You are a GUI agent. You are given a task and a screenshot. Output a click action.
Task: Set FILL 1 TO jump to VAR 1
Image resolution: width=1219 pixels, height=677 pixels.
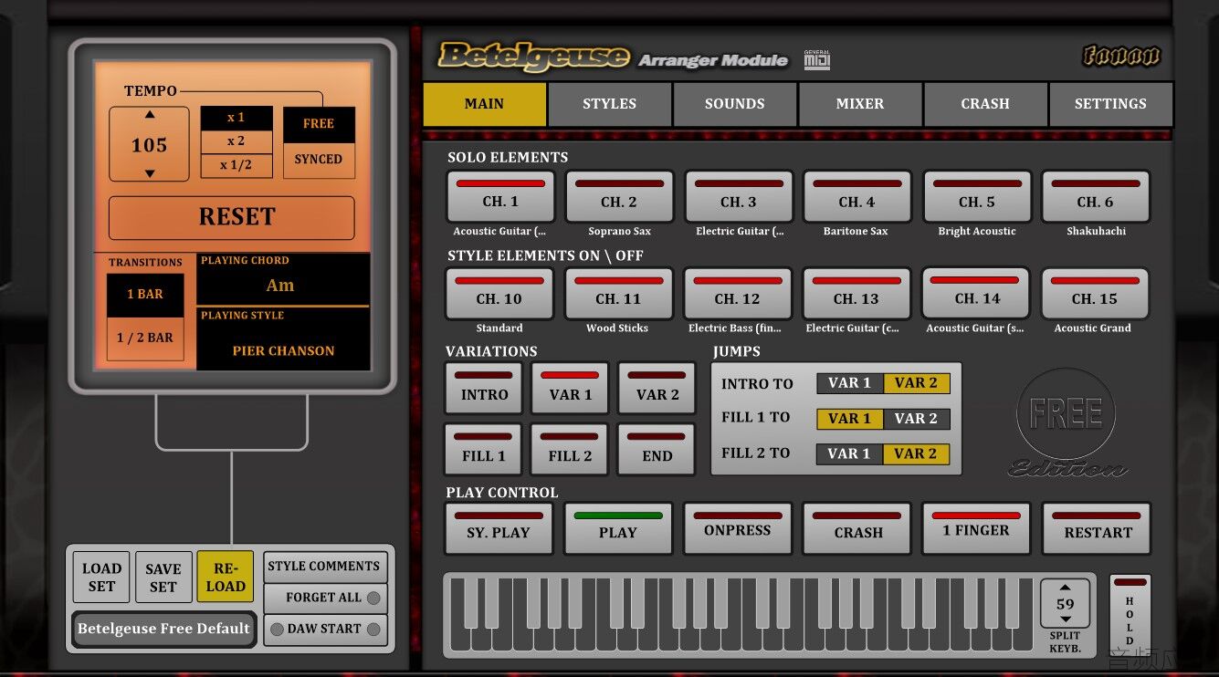click(x=849, y=419)
